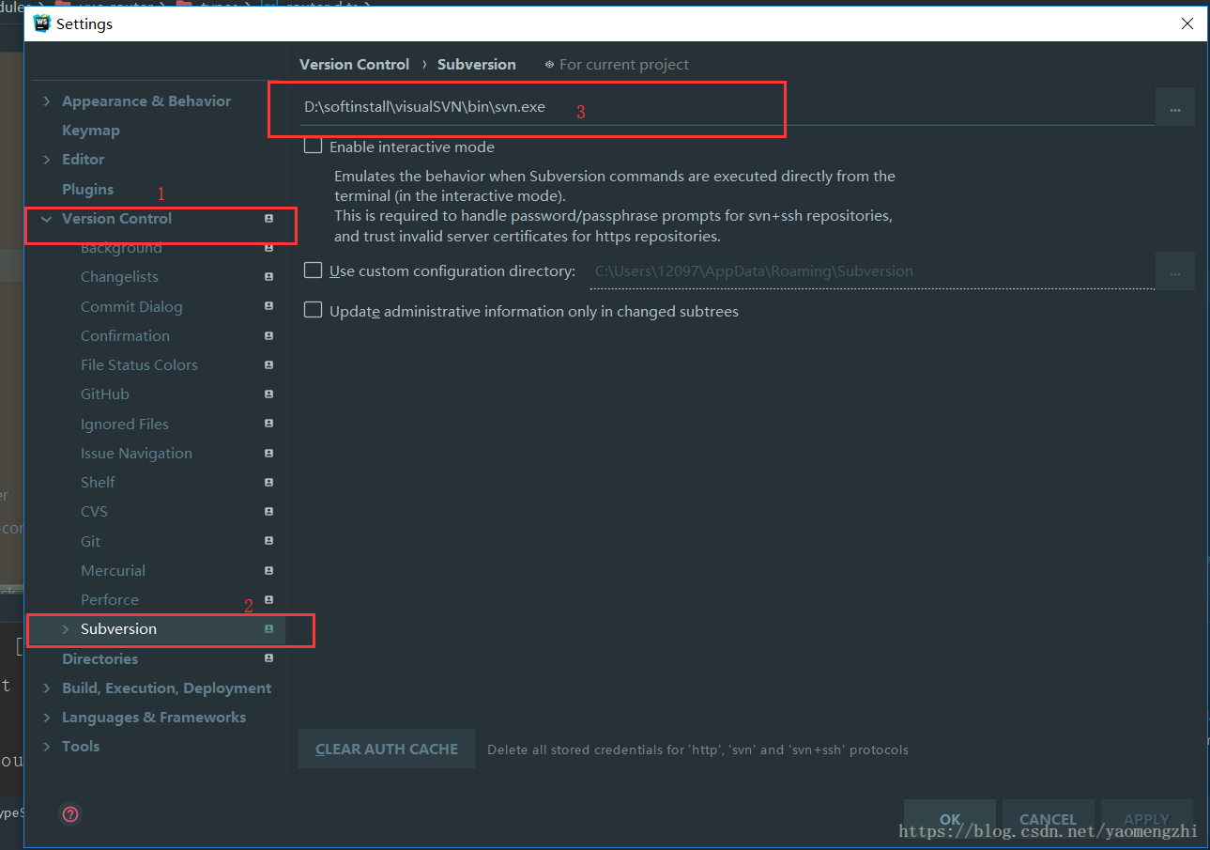This screenshot has width=1210, height=850.
Task: Browse for svn.exe path with ellipsis button
Action: (x=1175, y=107)
